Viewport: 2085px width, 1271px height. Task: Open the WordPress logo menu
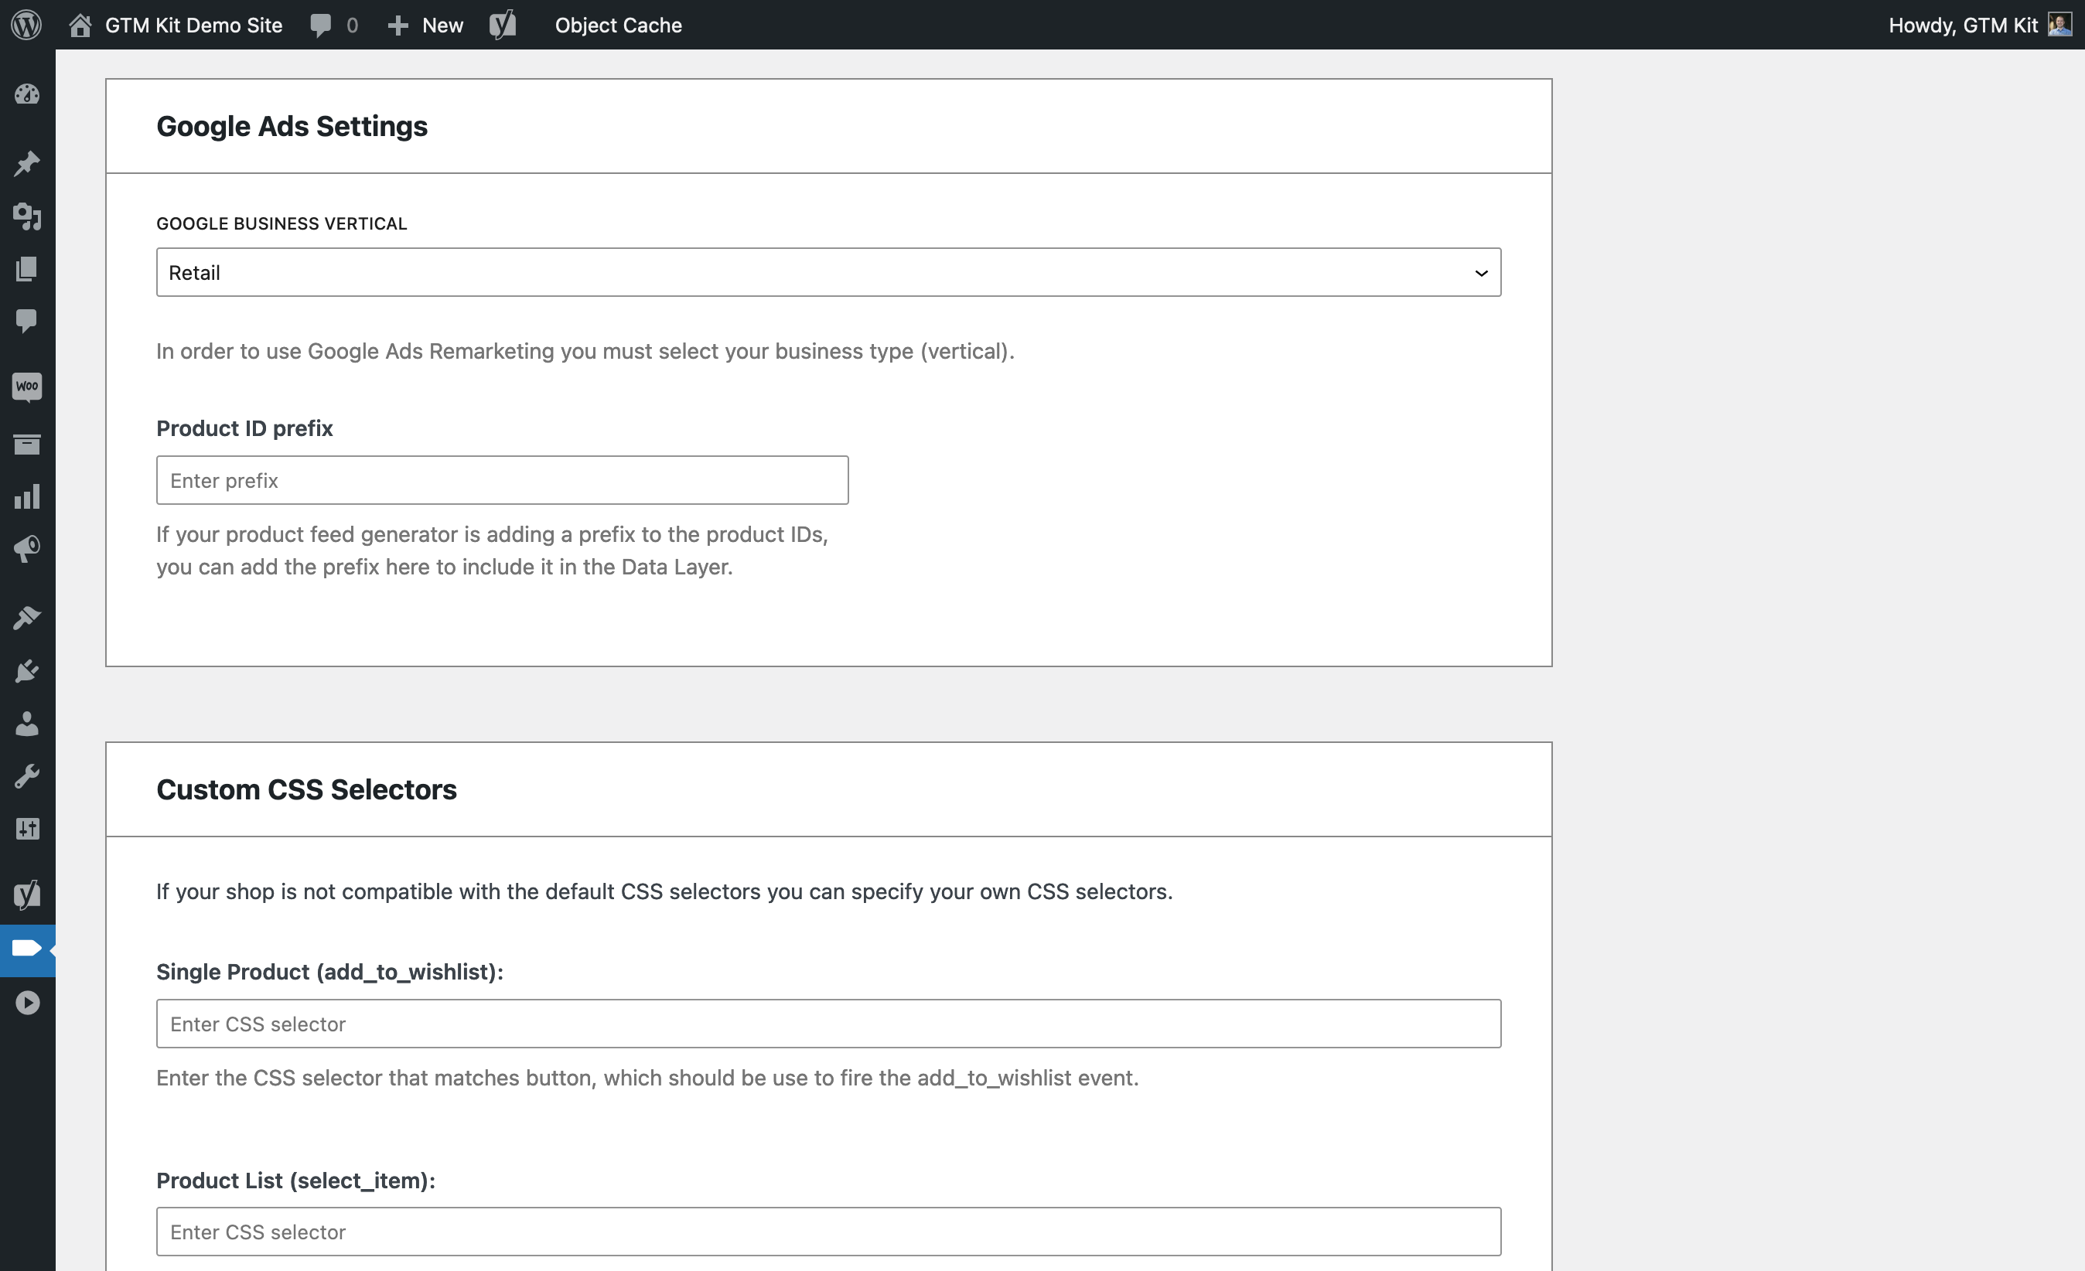pos(27,25)
